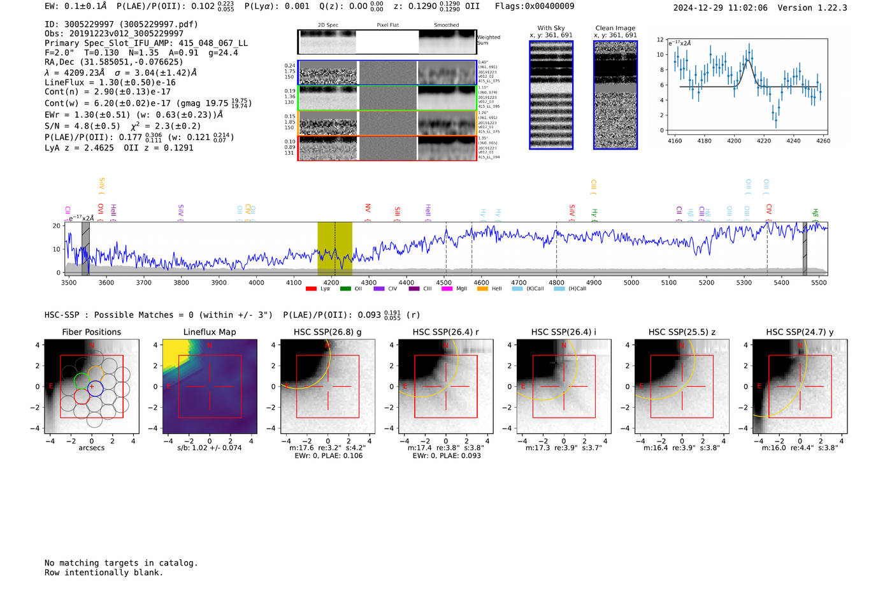Open the HSC SSP r-band image
Viewport: 892px width, 607px height.
click(x=446, y=387)
